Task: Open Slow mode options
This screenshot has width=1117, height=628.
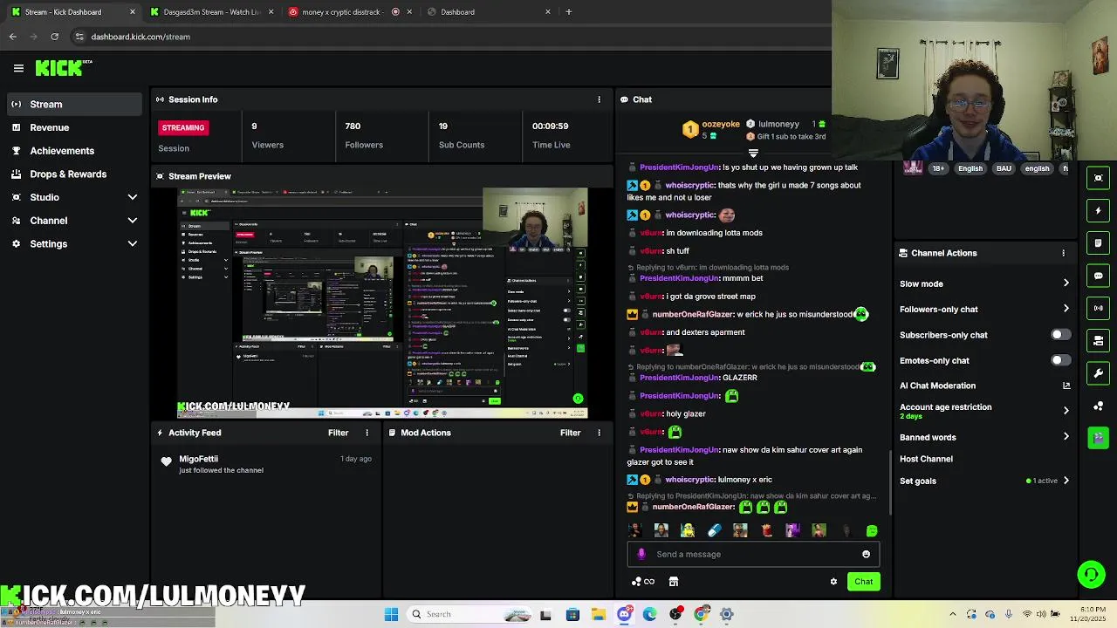Action: [984, 283]
